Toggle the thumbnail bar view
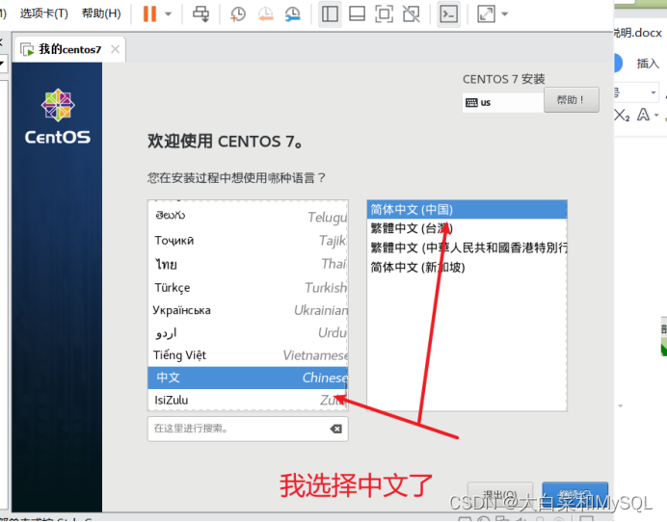 click(x=357, y=13)
